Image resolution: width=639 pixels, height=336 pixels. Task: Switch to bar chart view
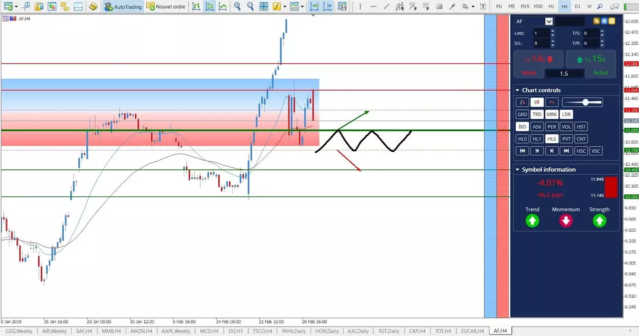(196, 6)
